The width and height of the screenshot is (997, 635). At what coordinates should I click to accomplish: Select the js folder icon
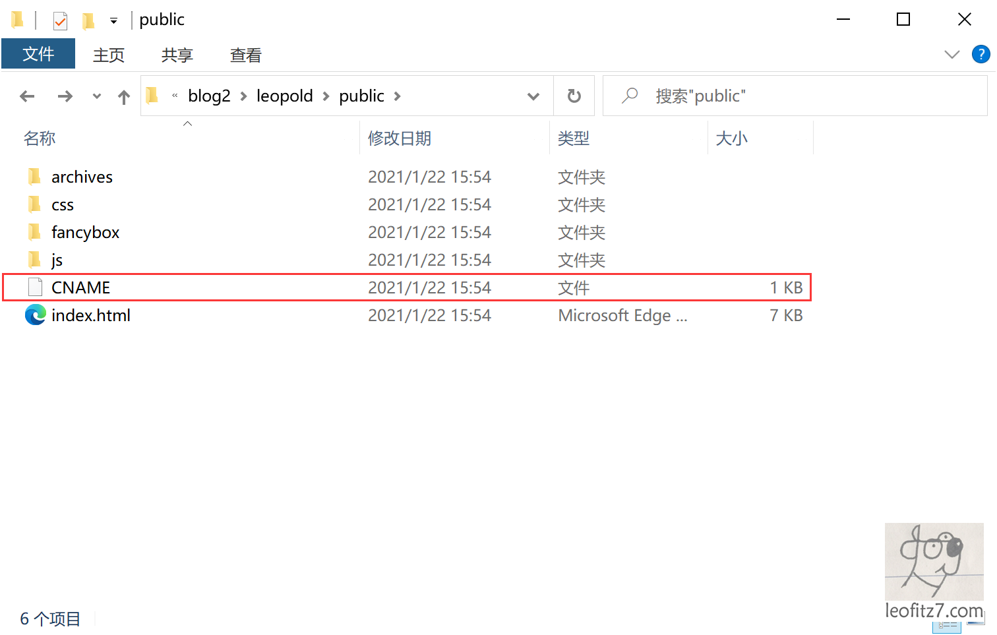point(34,260)
